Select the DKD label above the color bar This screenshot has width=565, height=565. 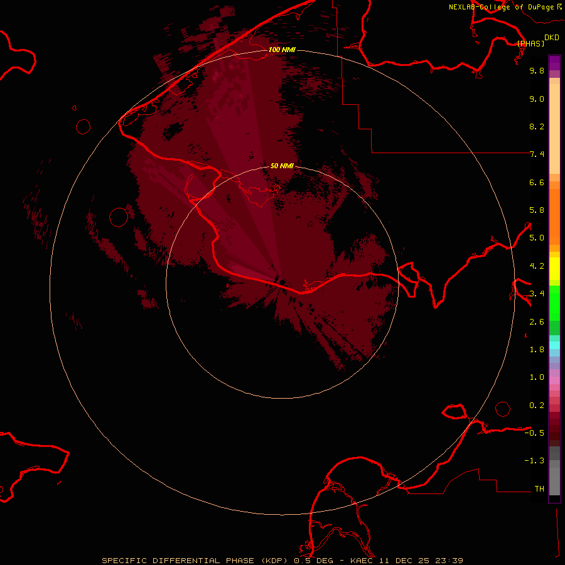[x=552, y=38]
